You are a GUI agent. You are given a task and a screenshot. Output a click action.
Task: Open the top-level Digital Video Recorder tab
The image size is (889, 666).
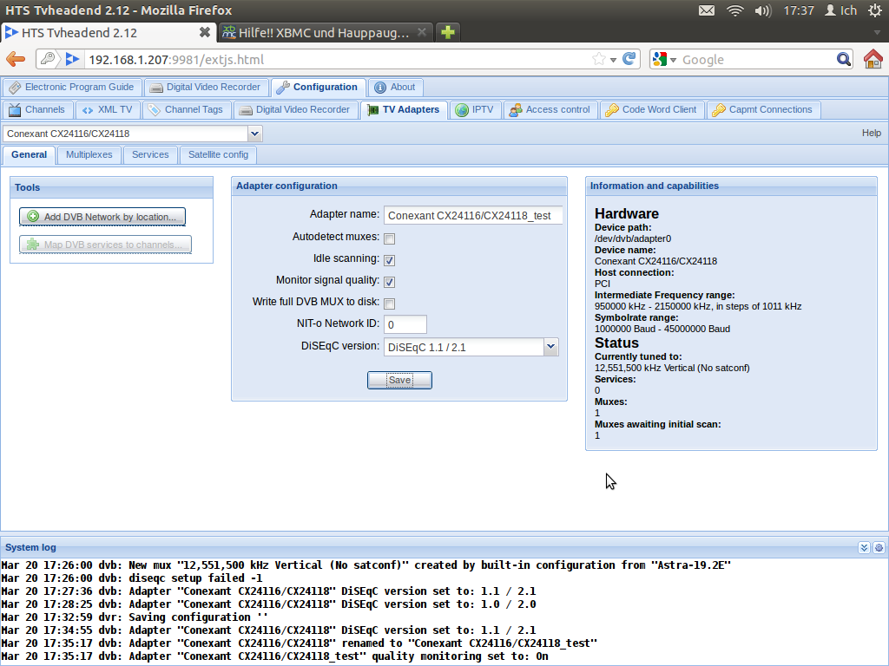pyautogui.click(x=206, y=88)
